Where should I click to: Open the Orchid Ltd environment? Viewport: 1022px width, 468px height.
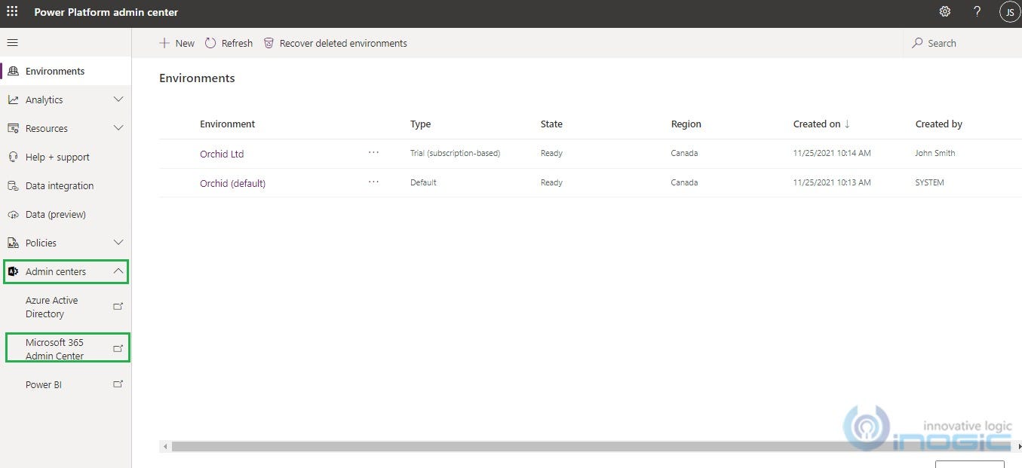[x=222, y=154]
